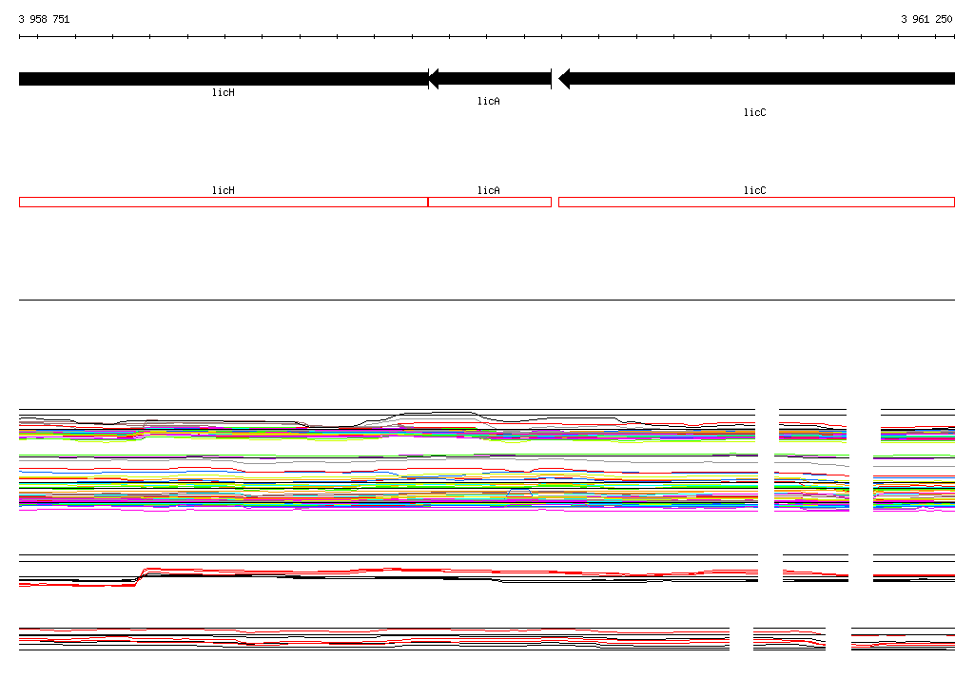Click licA label under black arrow
The image size is (974, 679).
click(489, 101)
